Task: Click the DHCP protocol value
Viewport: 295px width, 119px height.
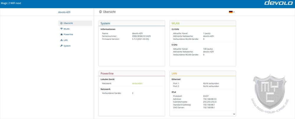Action: tap(206, 96)
